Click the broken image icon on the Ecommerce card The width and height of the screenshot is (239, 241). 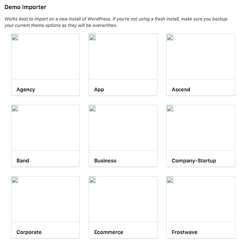93,180
